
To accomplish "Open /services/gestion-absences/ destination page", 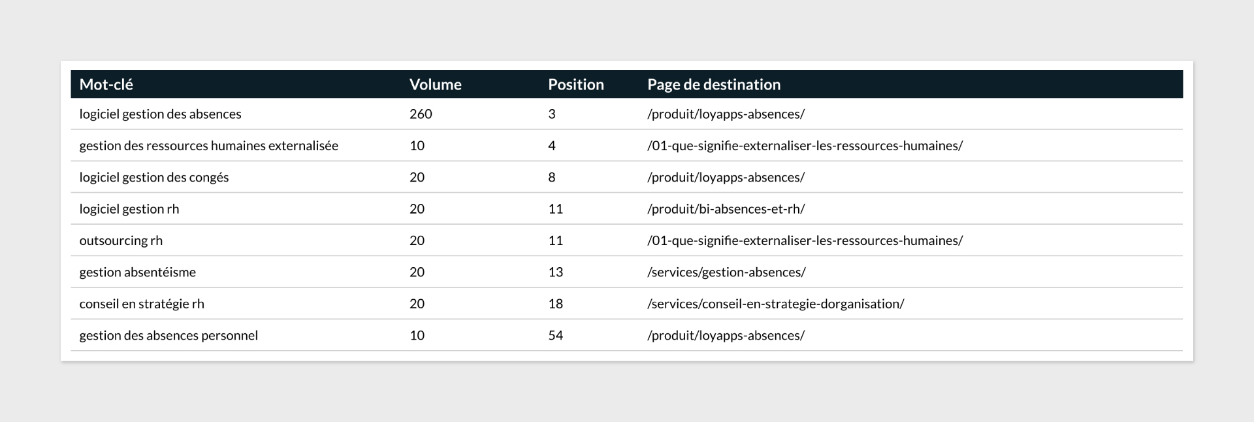I will (x=726, y=272).
